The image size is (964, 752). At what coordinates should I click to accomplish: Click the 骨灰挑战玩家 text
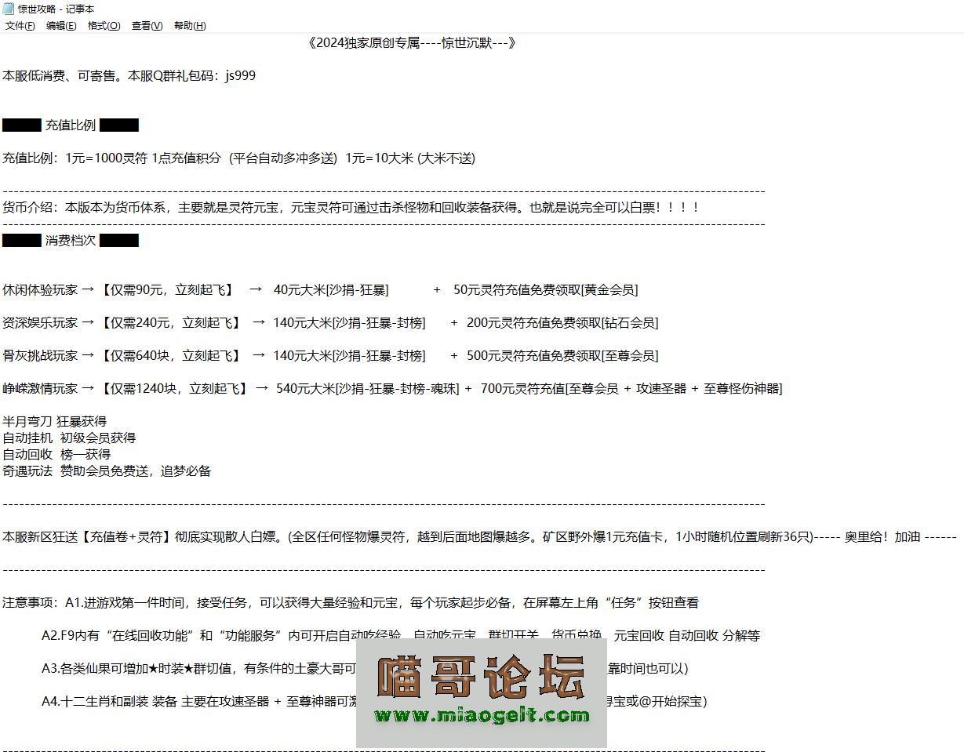click(39, 356)
